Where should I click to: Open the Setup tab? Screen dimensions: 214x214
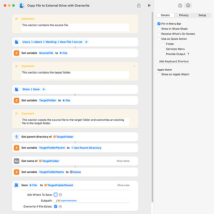(x=202, y=15)
